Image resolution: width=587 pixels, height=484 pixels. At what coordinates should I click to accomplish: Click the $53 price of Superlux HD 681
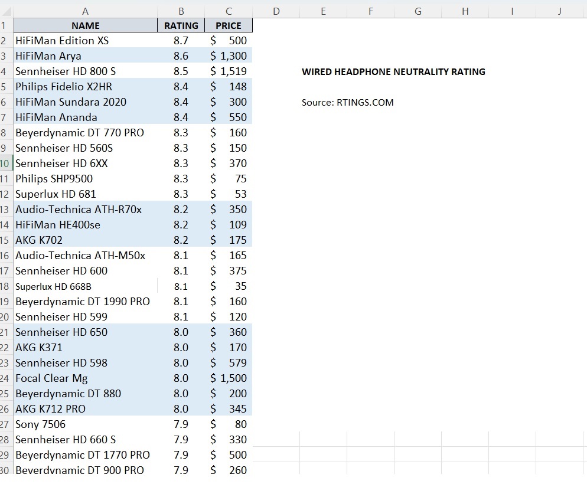[229, 194]
